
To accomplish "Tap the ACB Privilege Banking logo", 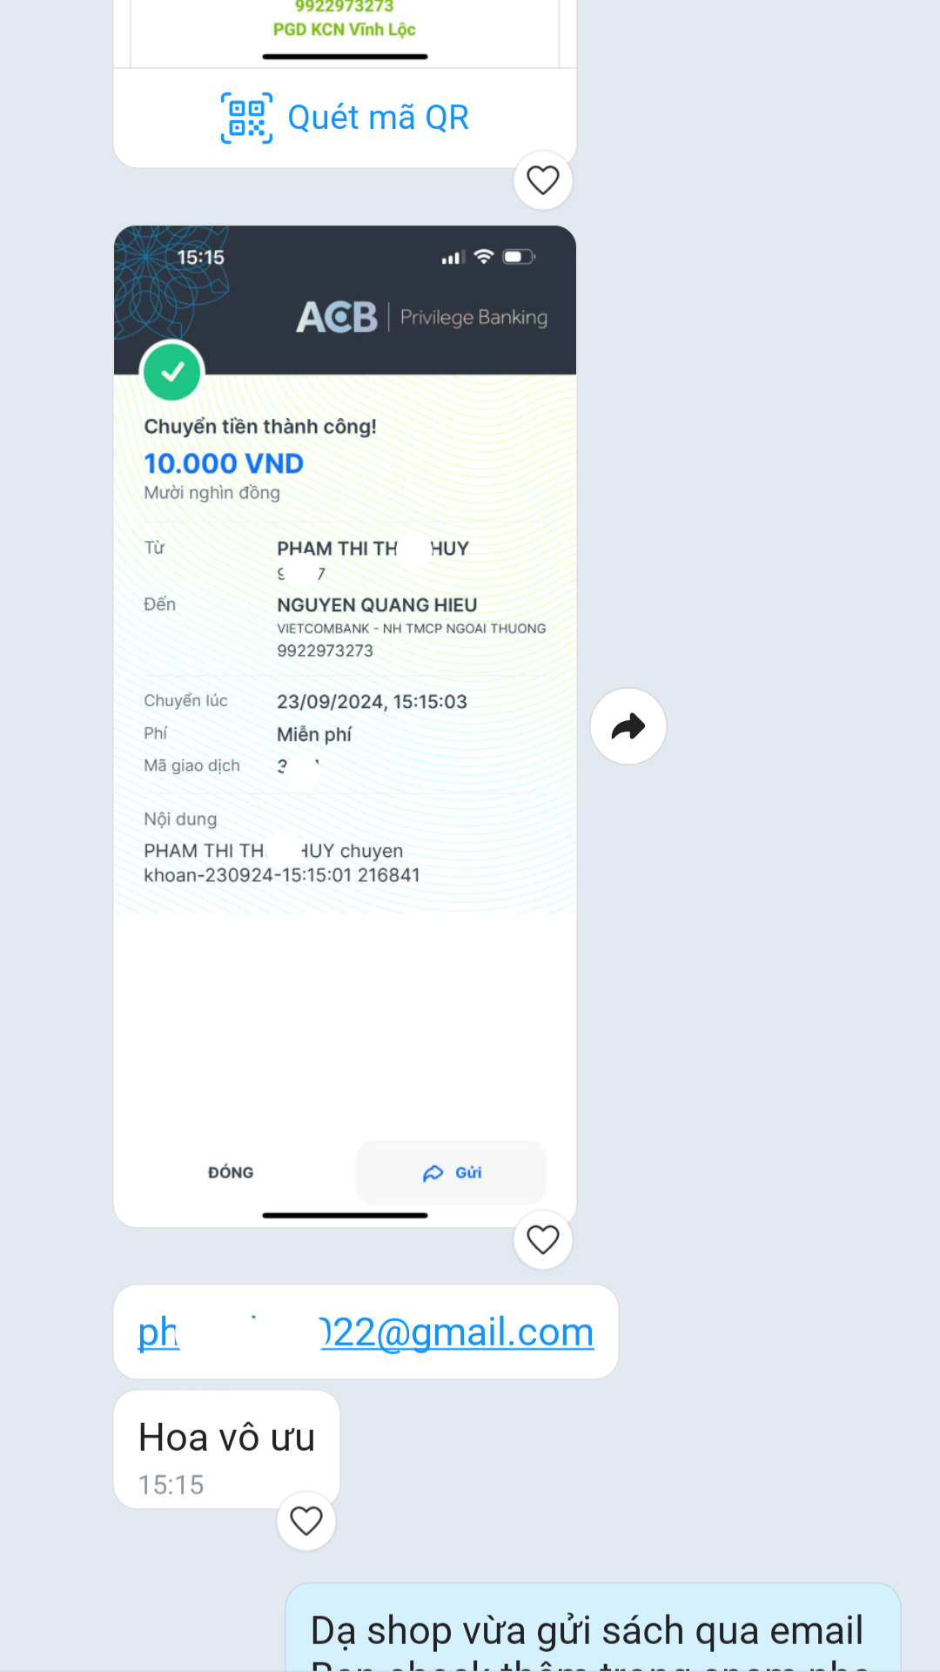I will pyautogui.click(x=422, y=317).
